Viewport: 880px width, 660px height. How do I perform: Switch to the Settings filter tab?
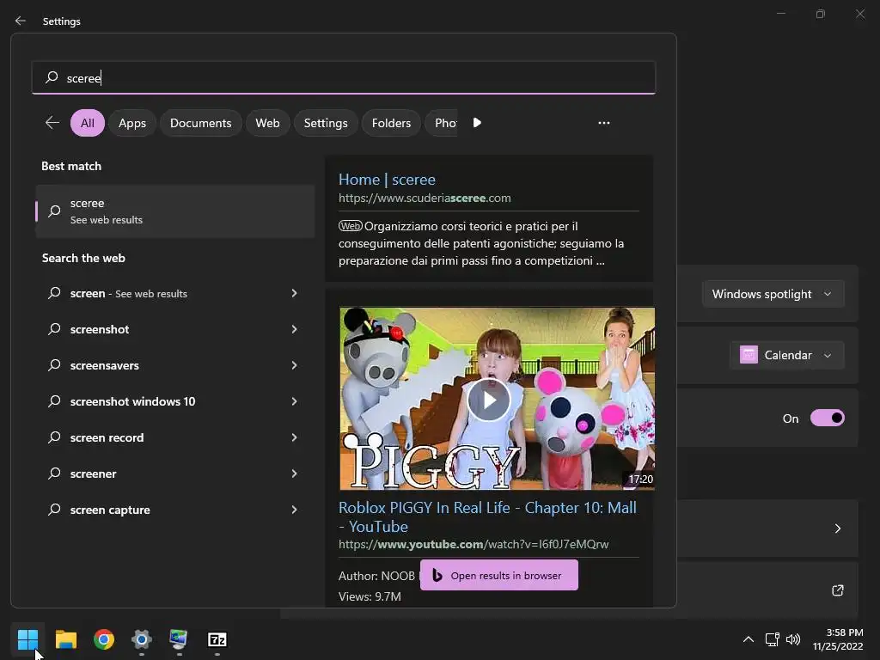[x=326, y=123]
